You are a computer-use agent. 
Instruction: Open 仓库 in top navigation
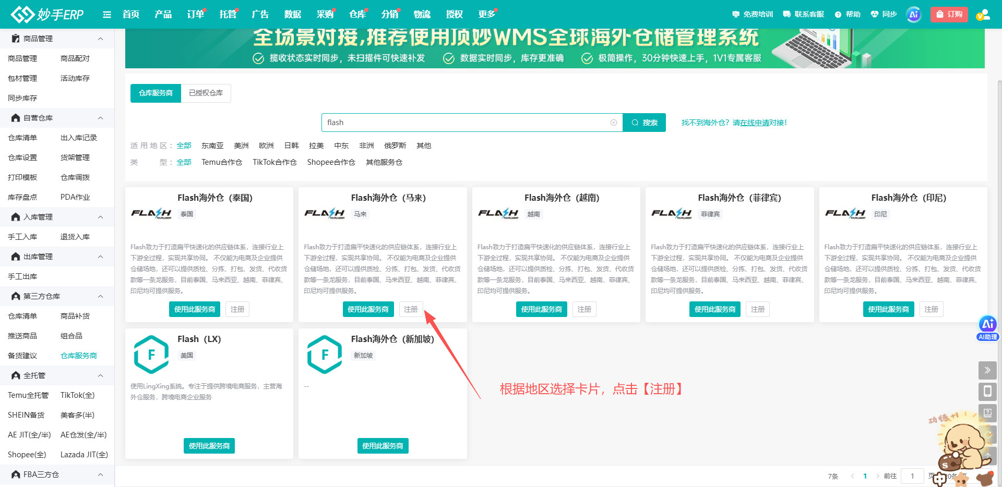(357, 15)
